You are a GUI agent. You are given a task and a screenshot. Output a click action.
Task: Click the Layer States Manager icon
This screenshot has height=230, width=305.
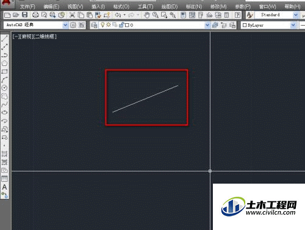232,25
